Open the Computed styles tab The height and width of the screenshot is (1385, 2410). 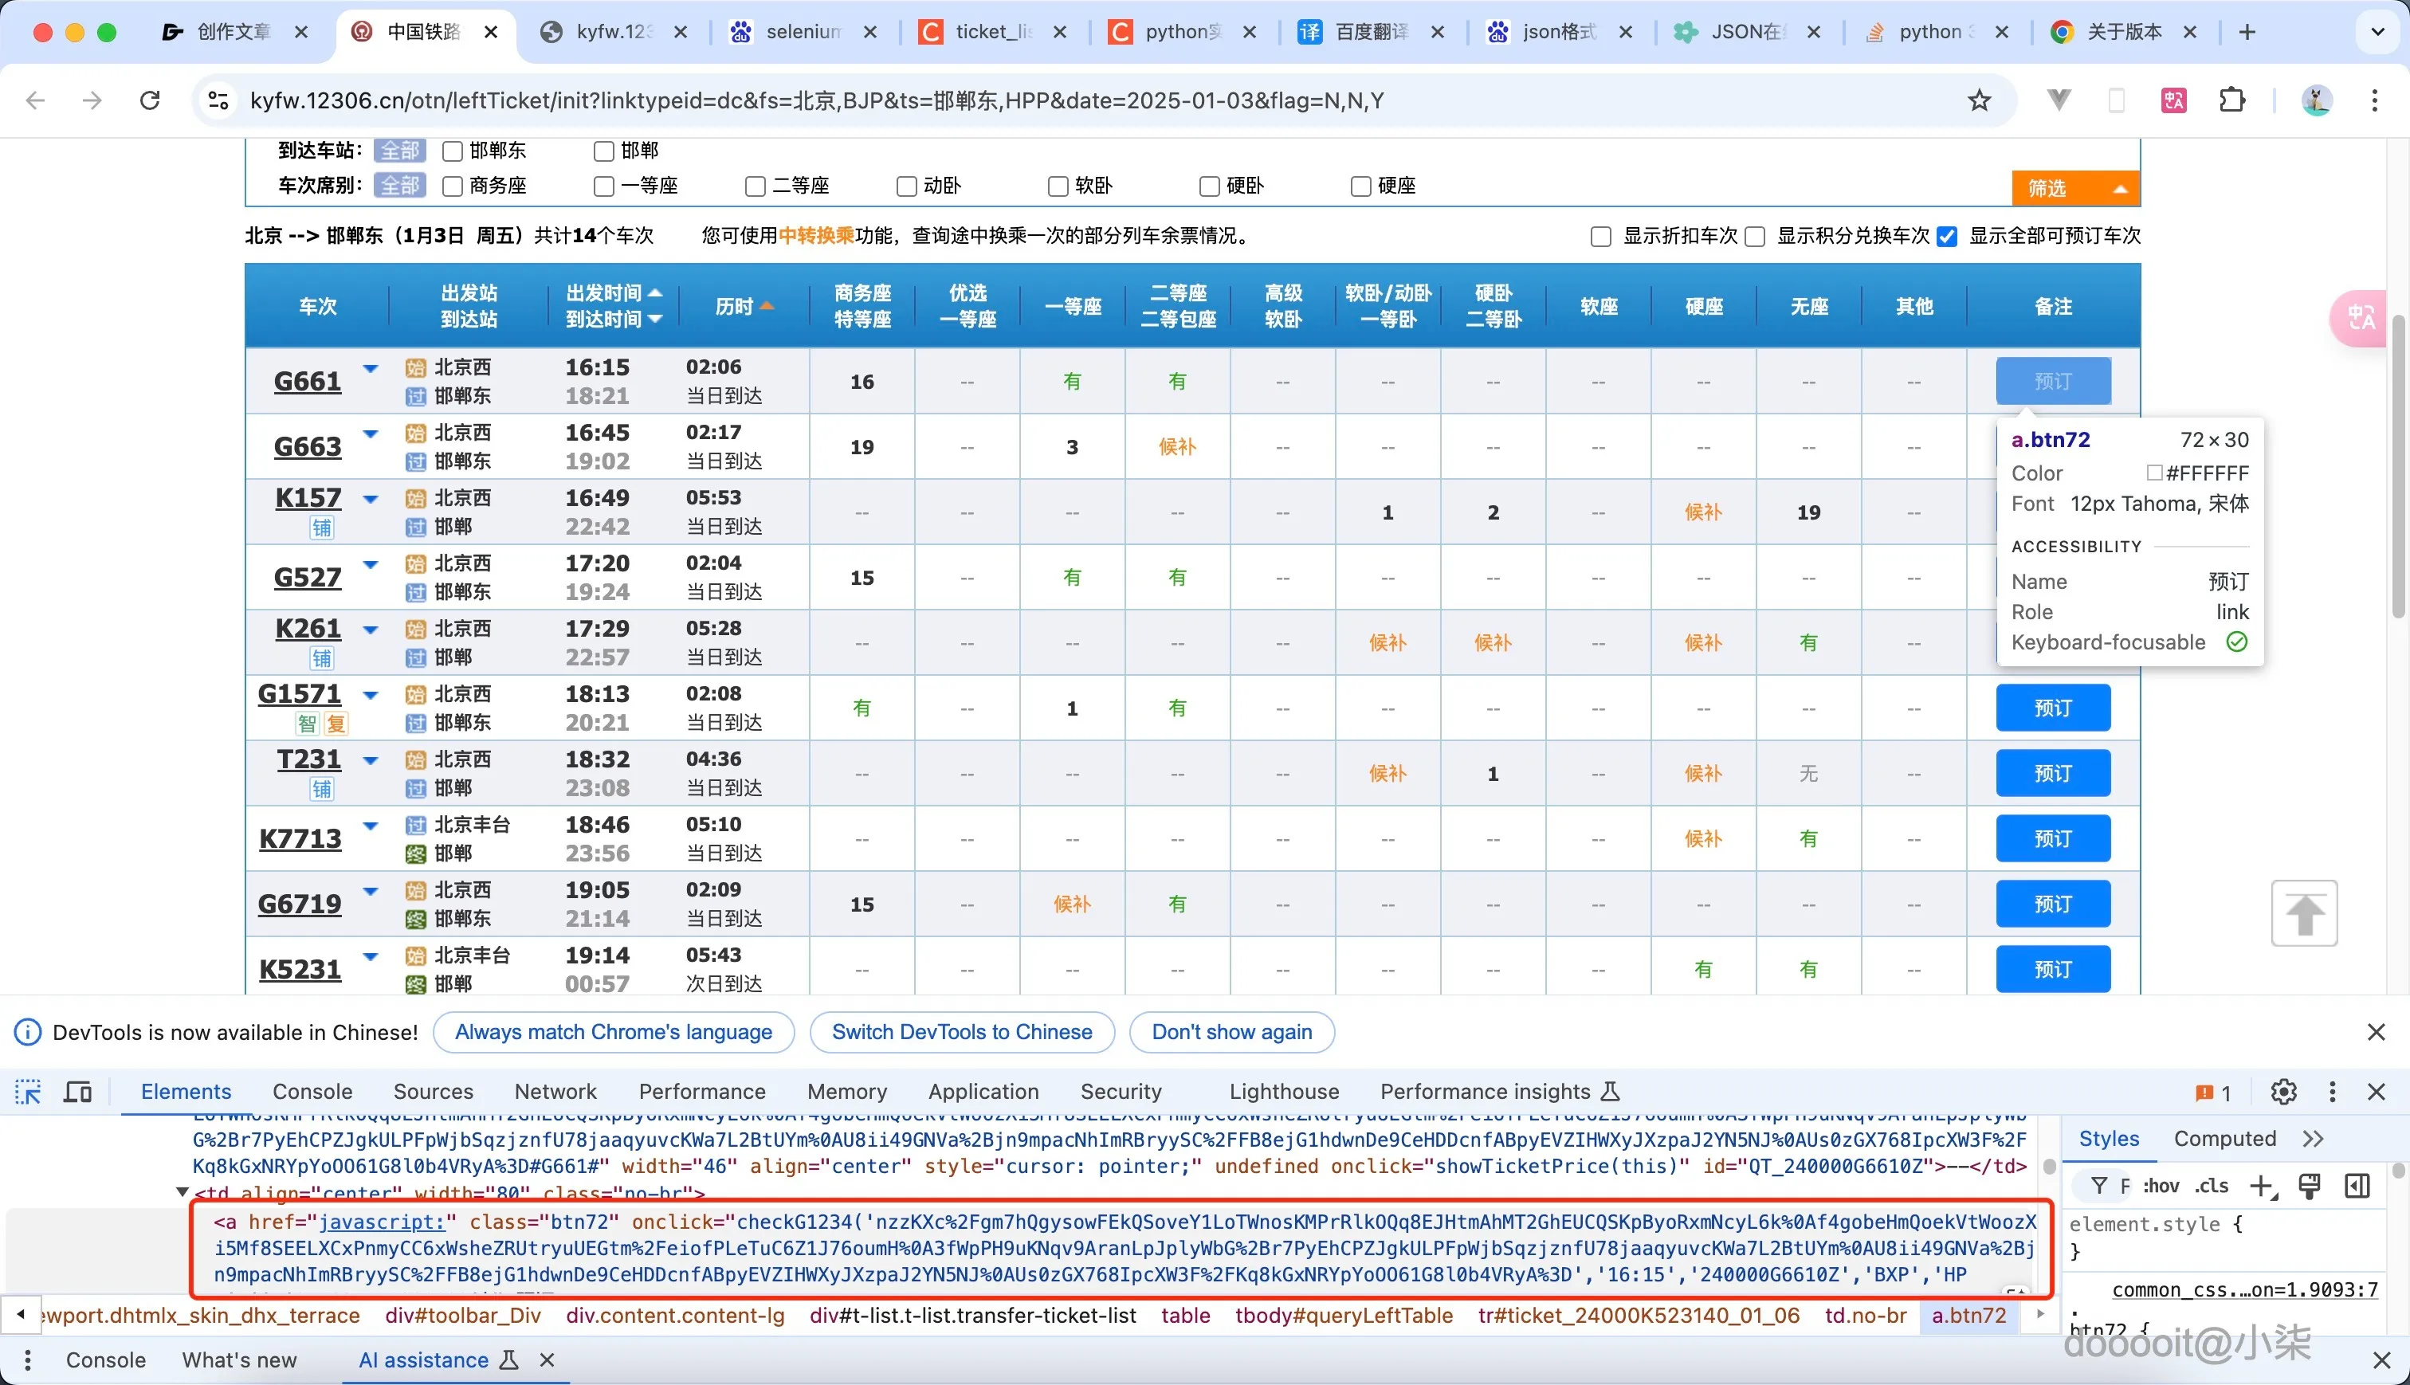(x=2224, y=1139)
